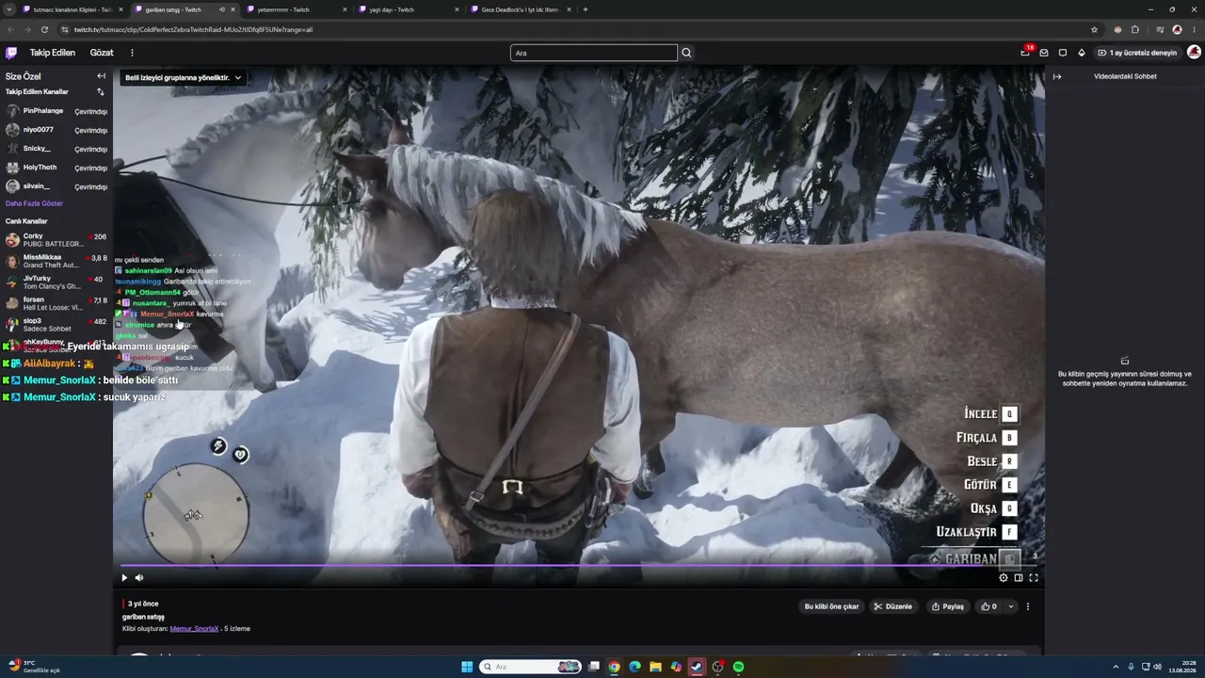Open the whispers envelope icon
The height and width of the screenshot is (678, 1205).
tap(1044, 53)
